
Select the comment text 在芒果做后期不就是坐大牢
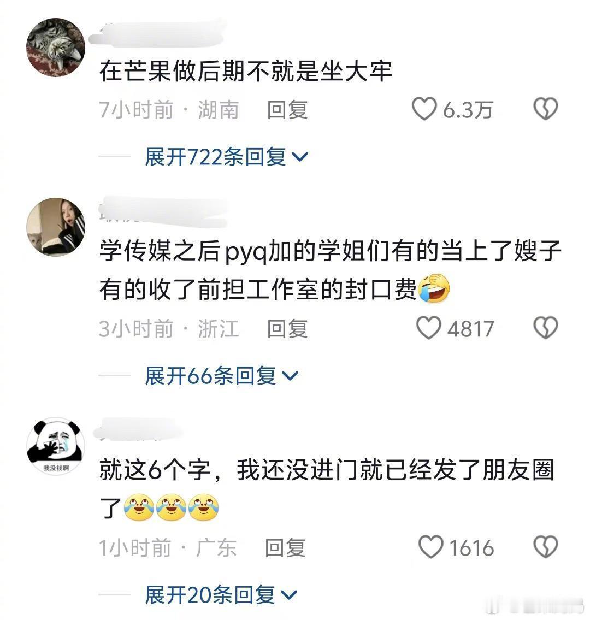click(246, 71)
